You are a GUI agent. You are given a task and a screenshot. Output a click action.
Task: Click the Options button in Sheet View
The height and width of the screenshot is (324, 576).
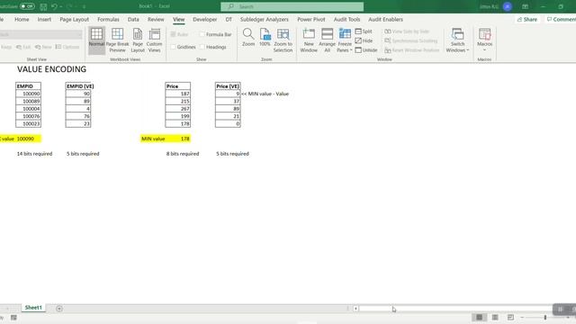click(x=67, y=47)
